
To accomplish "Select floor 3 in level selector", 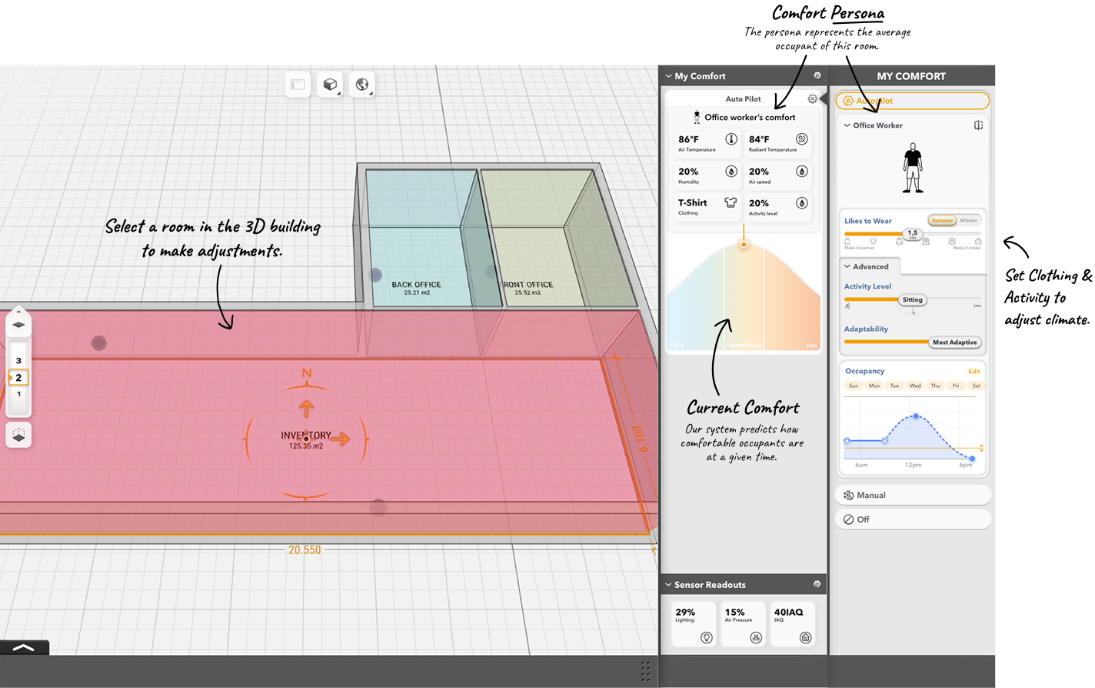I will pyautogui.click(x=19, y=361).
